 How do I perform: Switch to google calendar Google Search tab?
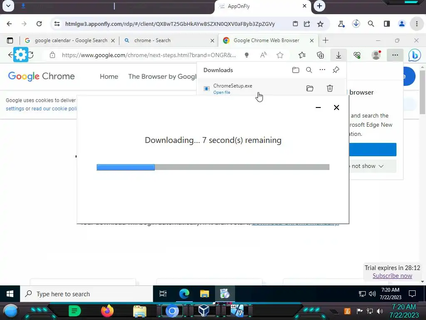tap(70, 40)
